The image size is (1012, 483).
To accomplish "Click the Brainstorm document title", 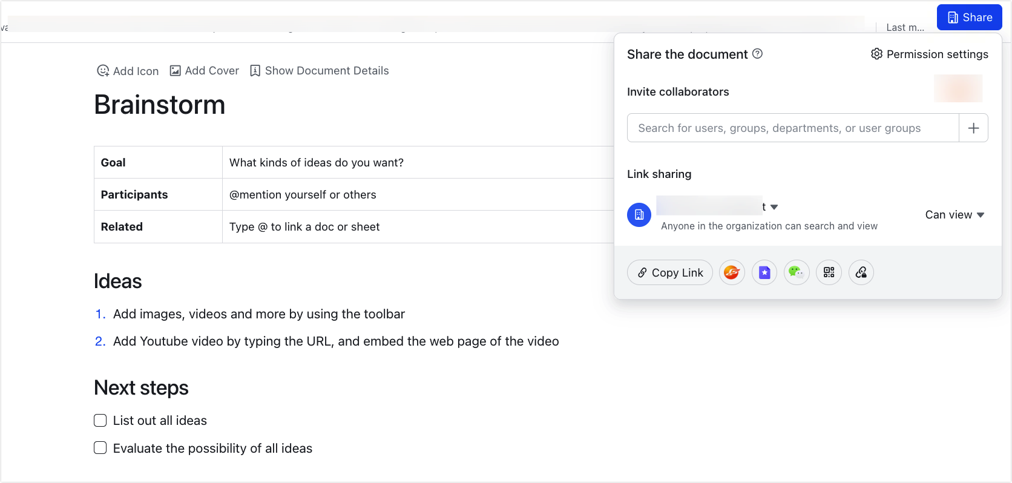I will (x=160, y=105).
